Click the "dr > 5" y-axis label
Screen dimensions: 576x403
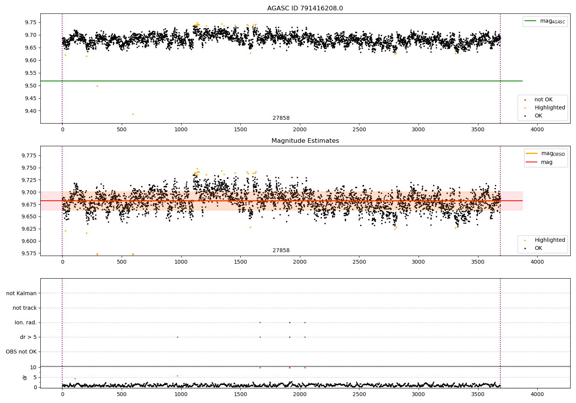(28, 337)
